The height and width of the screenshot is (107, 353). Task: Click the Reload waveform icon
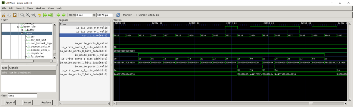118,15
